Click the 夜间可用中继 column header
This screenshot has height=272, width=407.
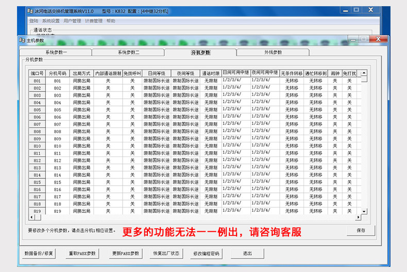pyautogui.click(x=265, y=73)
